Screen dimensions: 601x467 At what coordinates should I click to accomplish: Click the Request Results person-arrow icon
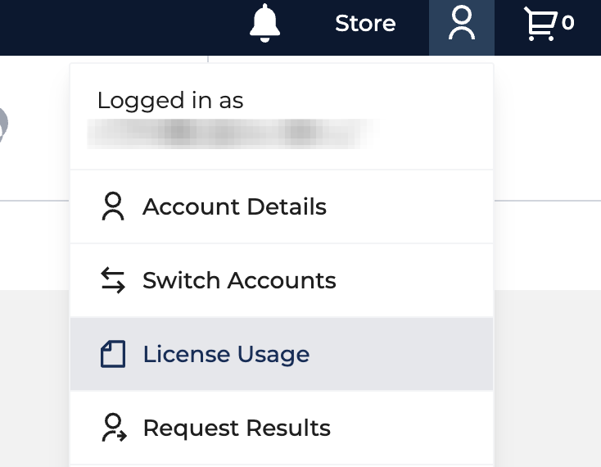coord(114,428)
